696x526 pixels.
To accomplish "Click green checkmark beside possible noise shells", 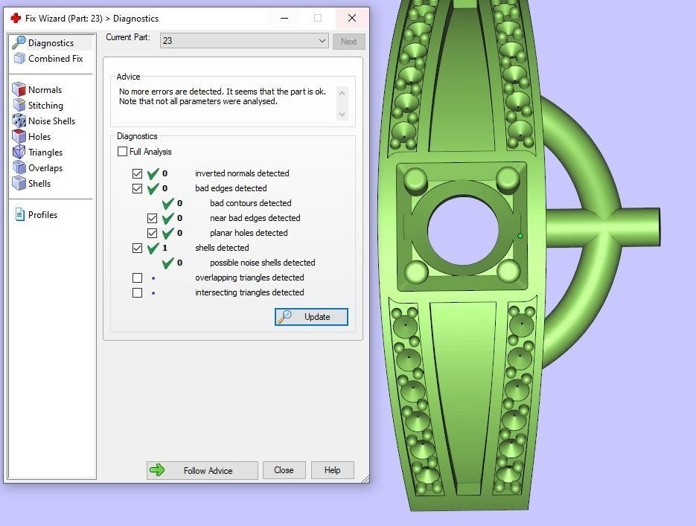I will (x=167, y=263).
